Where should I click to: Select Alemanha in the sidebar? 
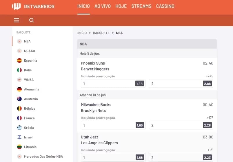tap(32, 89)
